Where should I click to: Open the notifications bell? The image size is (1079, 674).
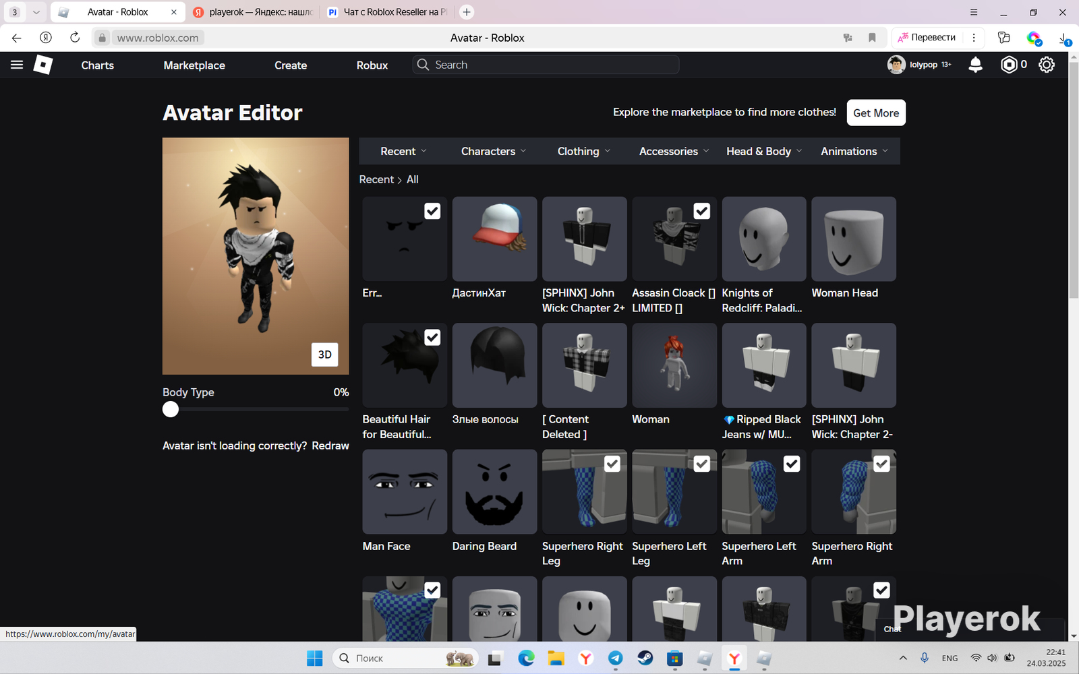(975, 65)
